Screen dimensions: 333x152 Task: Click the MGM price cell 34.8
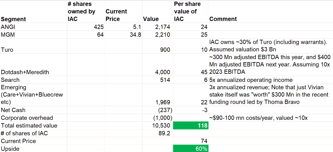(123, 35)
